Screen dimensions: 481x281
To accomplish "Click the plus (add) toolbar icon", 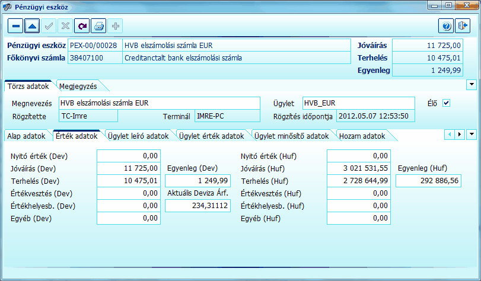I will point(115,26).
